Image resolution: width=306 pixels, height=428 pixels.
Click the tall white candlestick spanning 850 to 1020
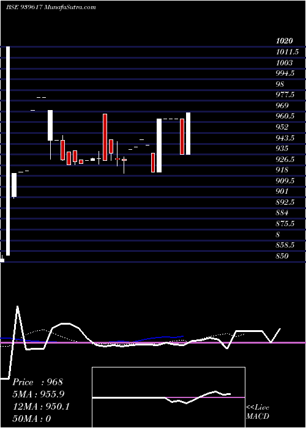point(8,151)
